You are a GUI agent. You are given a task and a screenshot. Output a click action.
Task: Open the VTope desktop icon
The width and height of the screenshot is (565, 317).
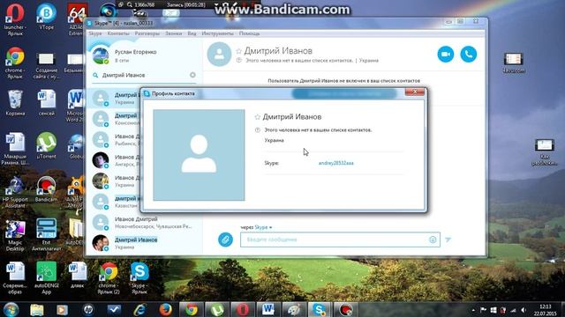click(x=46, y=17)
